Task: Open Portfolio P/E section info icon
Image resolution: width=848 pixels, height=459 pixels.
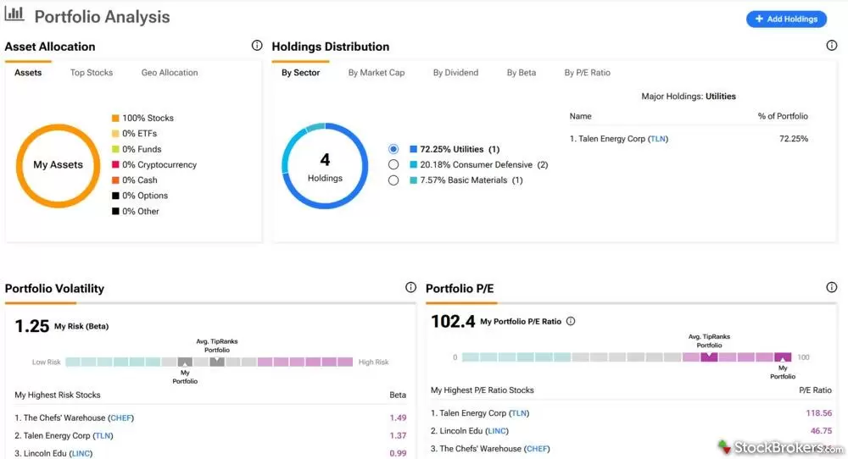Action: [x=832, y=287]
